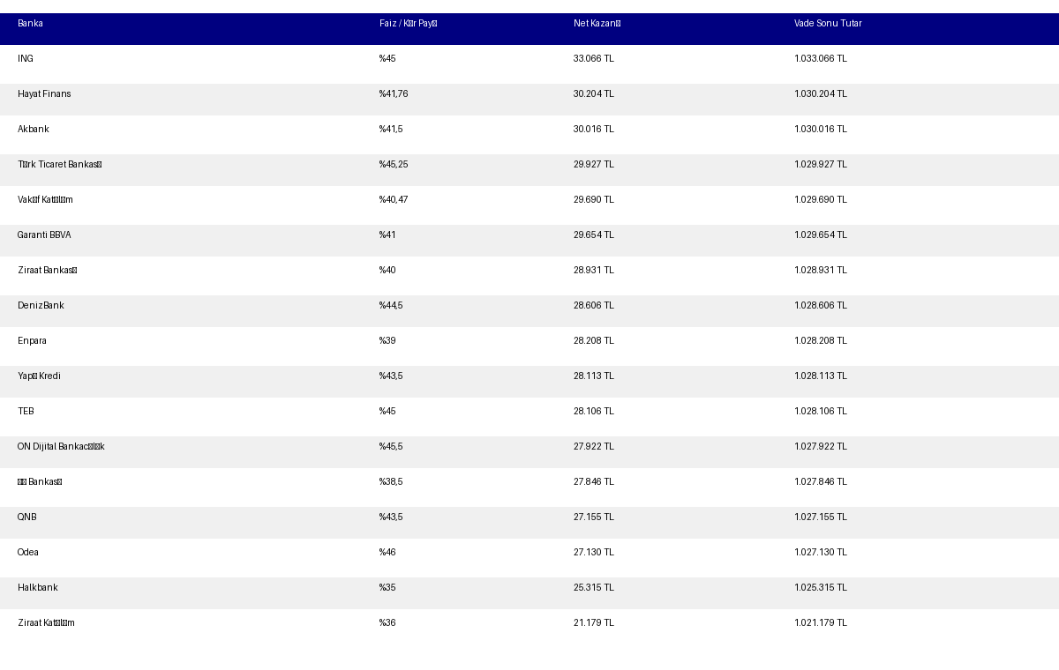This screenshot has width=1059, height=670.
Task: Select the ING bank row name
Action: tap(26, 59)
